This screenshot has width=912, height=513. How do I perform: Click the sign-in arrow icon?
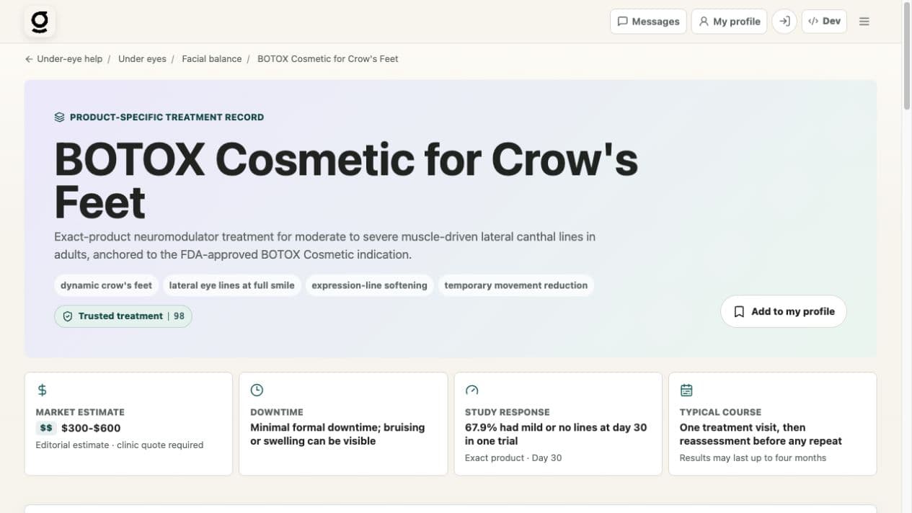coord(784,22)
